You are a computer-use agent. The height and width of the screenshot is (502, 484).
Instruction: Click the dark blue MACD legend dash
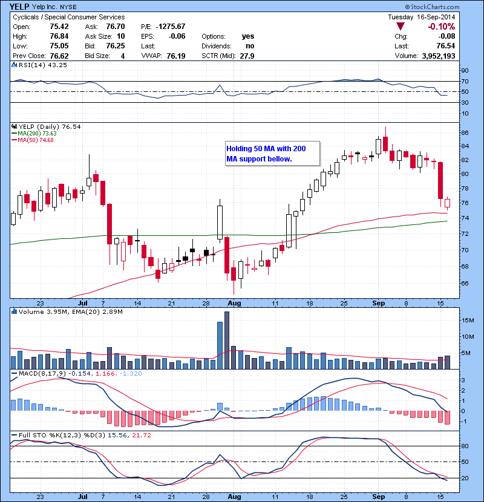pos(14,374)
